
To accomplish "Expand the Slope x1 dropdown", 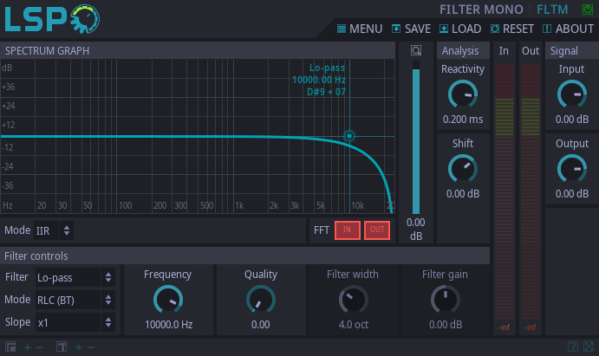I will (x=74, y=322).
